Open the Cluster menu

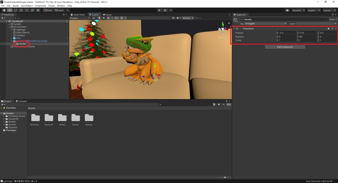click(52, 6)
